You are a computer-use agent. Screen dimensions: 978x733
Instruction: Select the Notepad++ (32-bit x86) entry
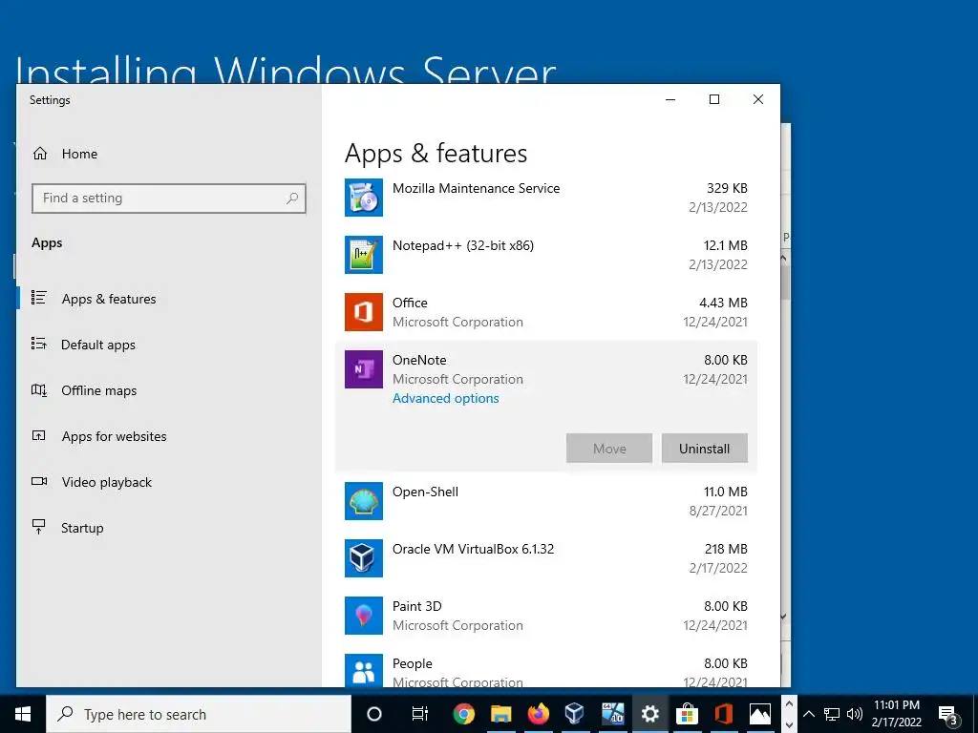(x=545, y=255)
